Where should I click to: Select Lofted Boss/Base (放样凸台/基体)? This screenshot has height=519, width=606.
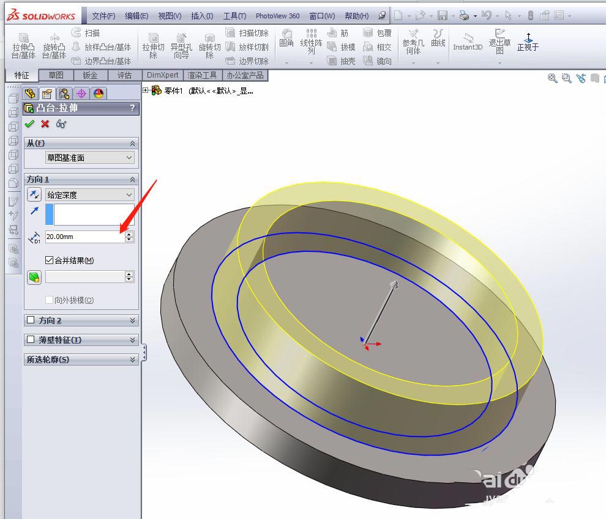(102, 46)
